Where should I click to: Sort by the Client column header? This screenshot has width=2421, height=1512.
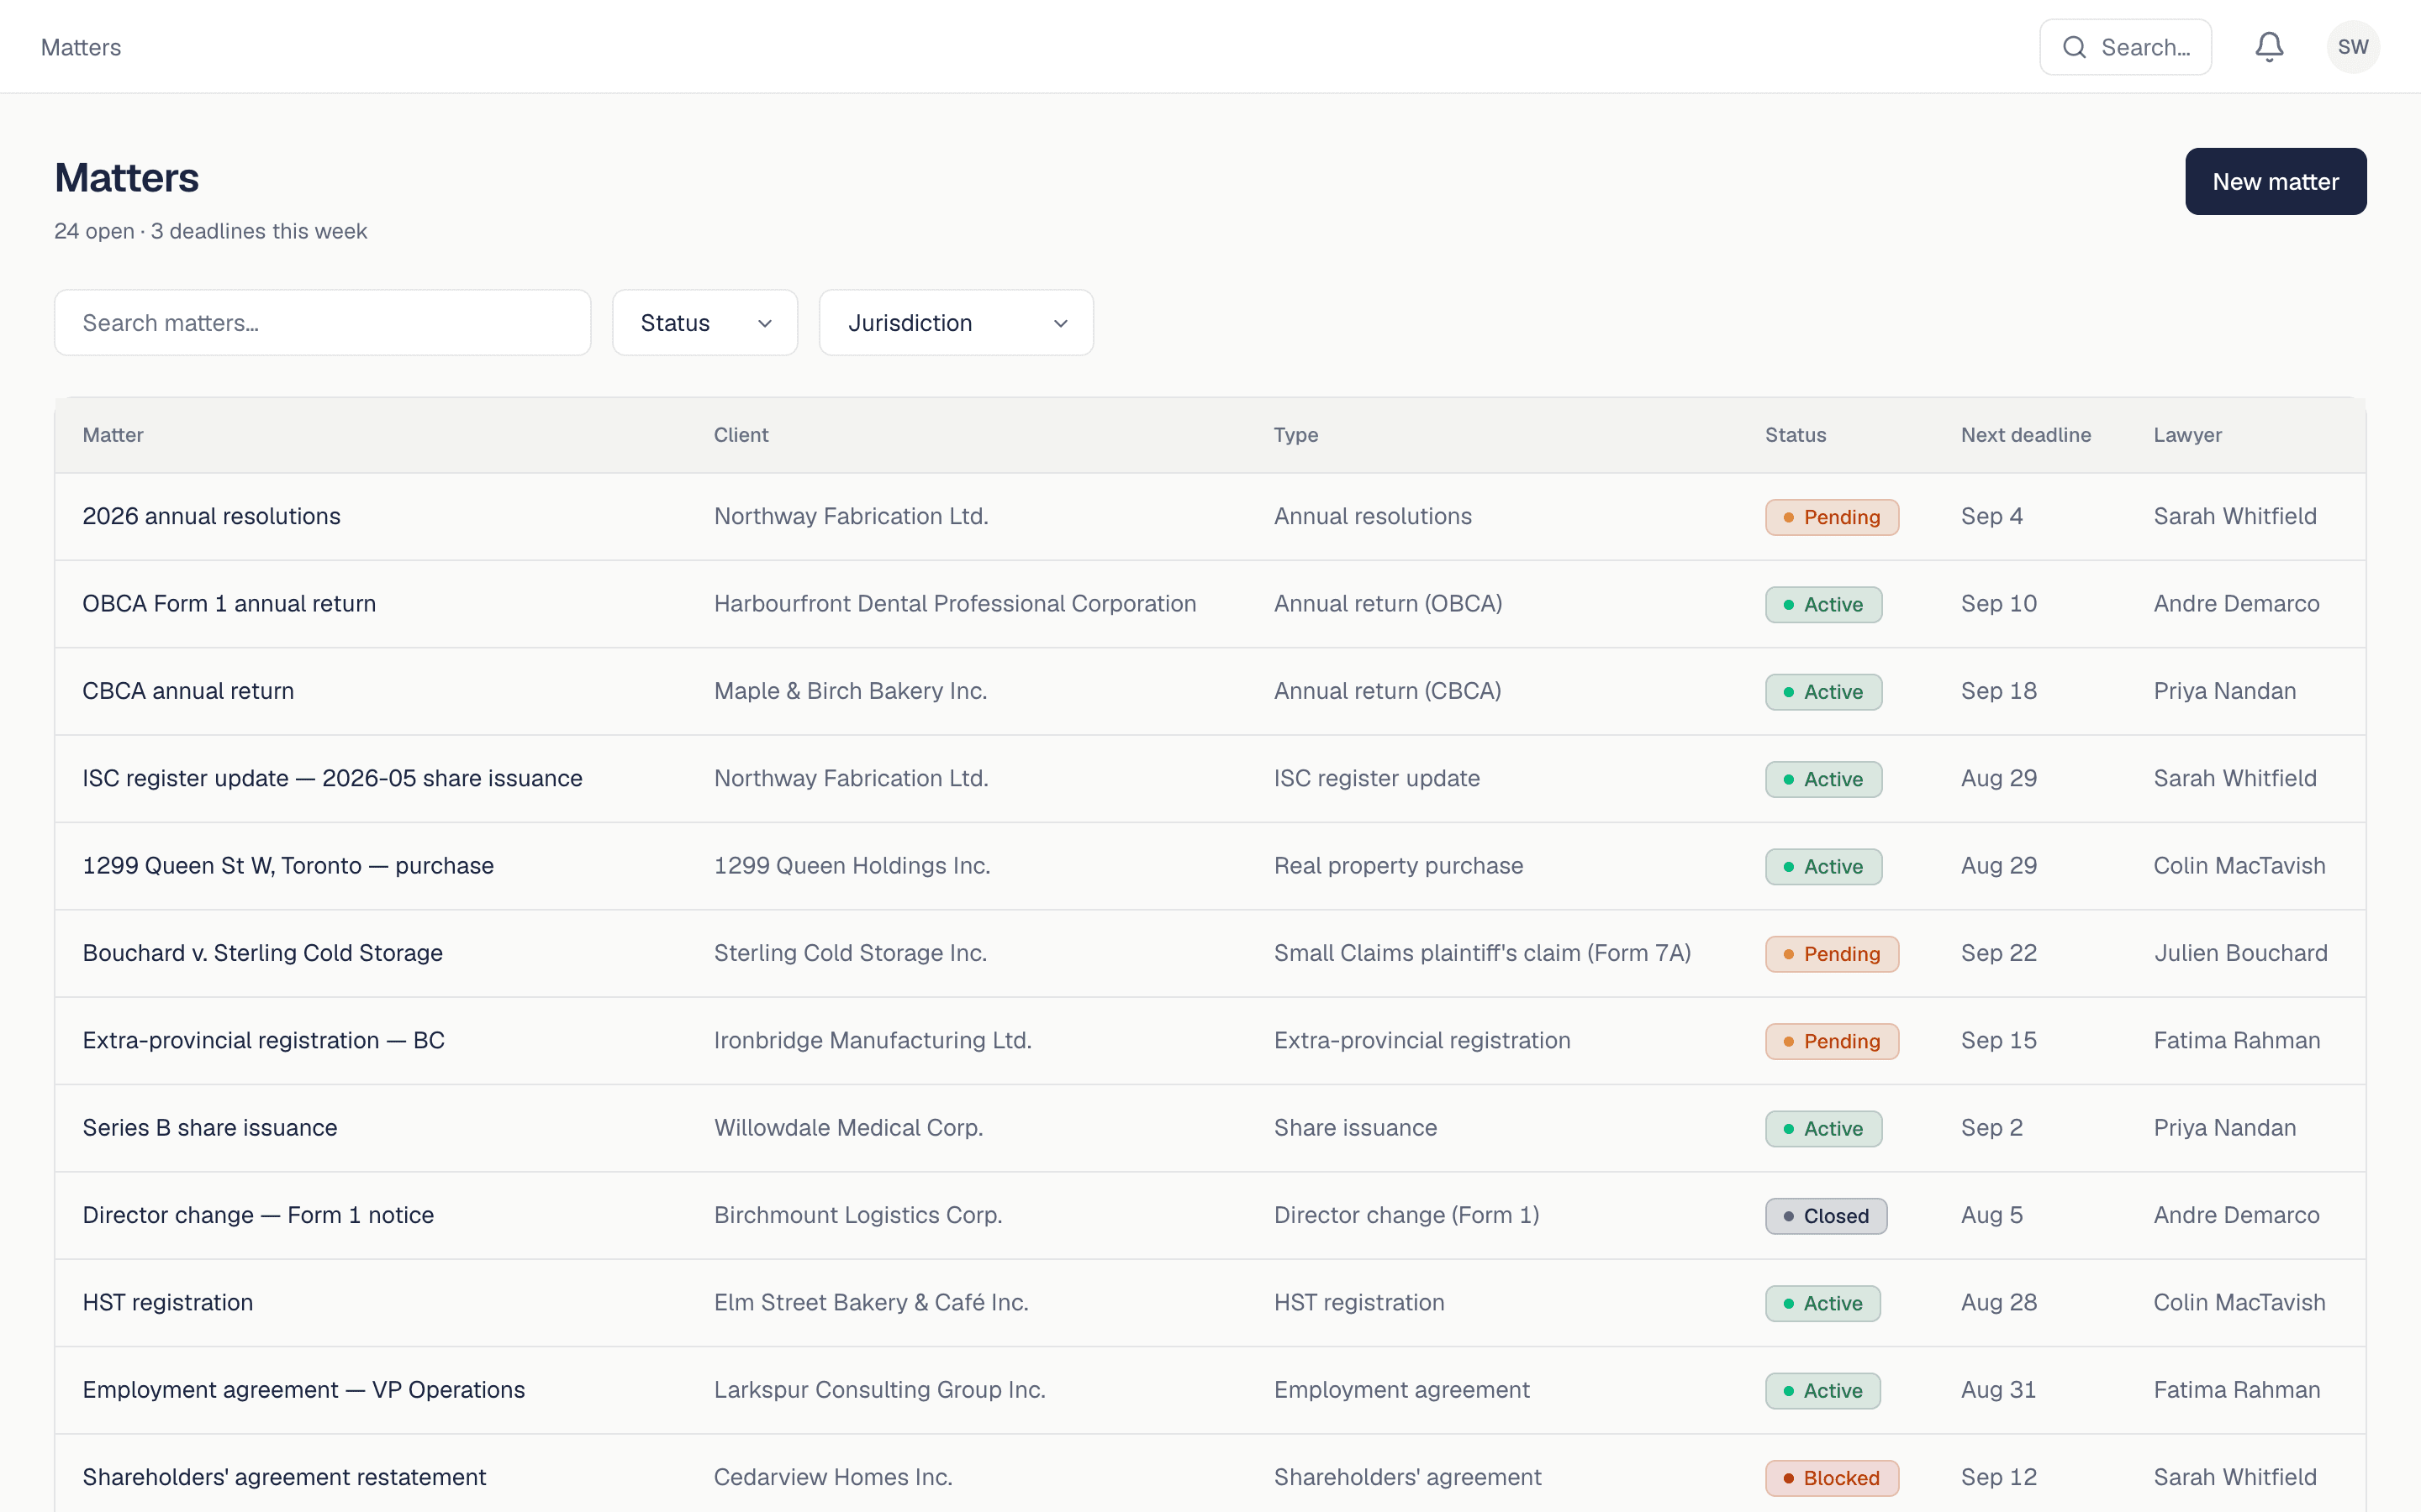tap(741, 435)
